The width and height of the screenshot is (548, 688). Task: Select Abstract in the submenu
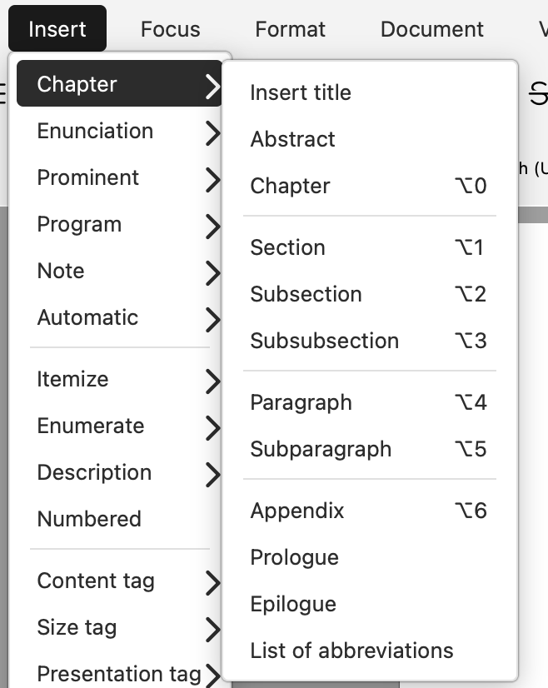pos(292,139)
